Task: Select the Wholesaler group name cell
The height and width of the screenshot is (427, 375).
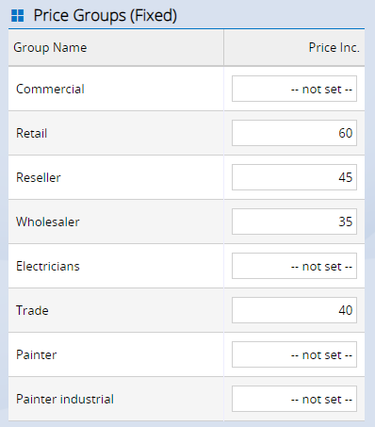Action: pyautogui.click(x=116, y=222)
